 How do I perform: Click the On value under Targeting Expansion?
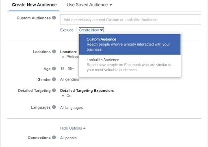click(69, 96)
